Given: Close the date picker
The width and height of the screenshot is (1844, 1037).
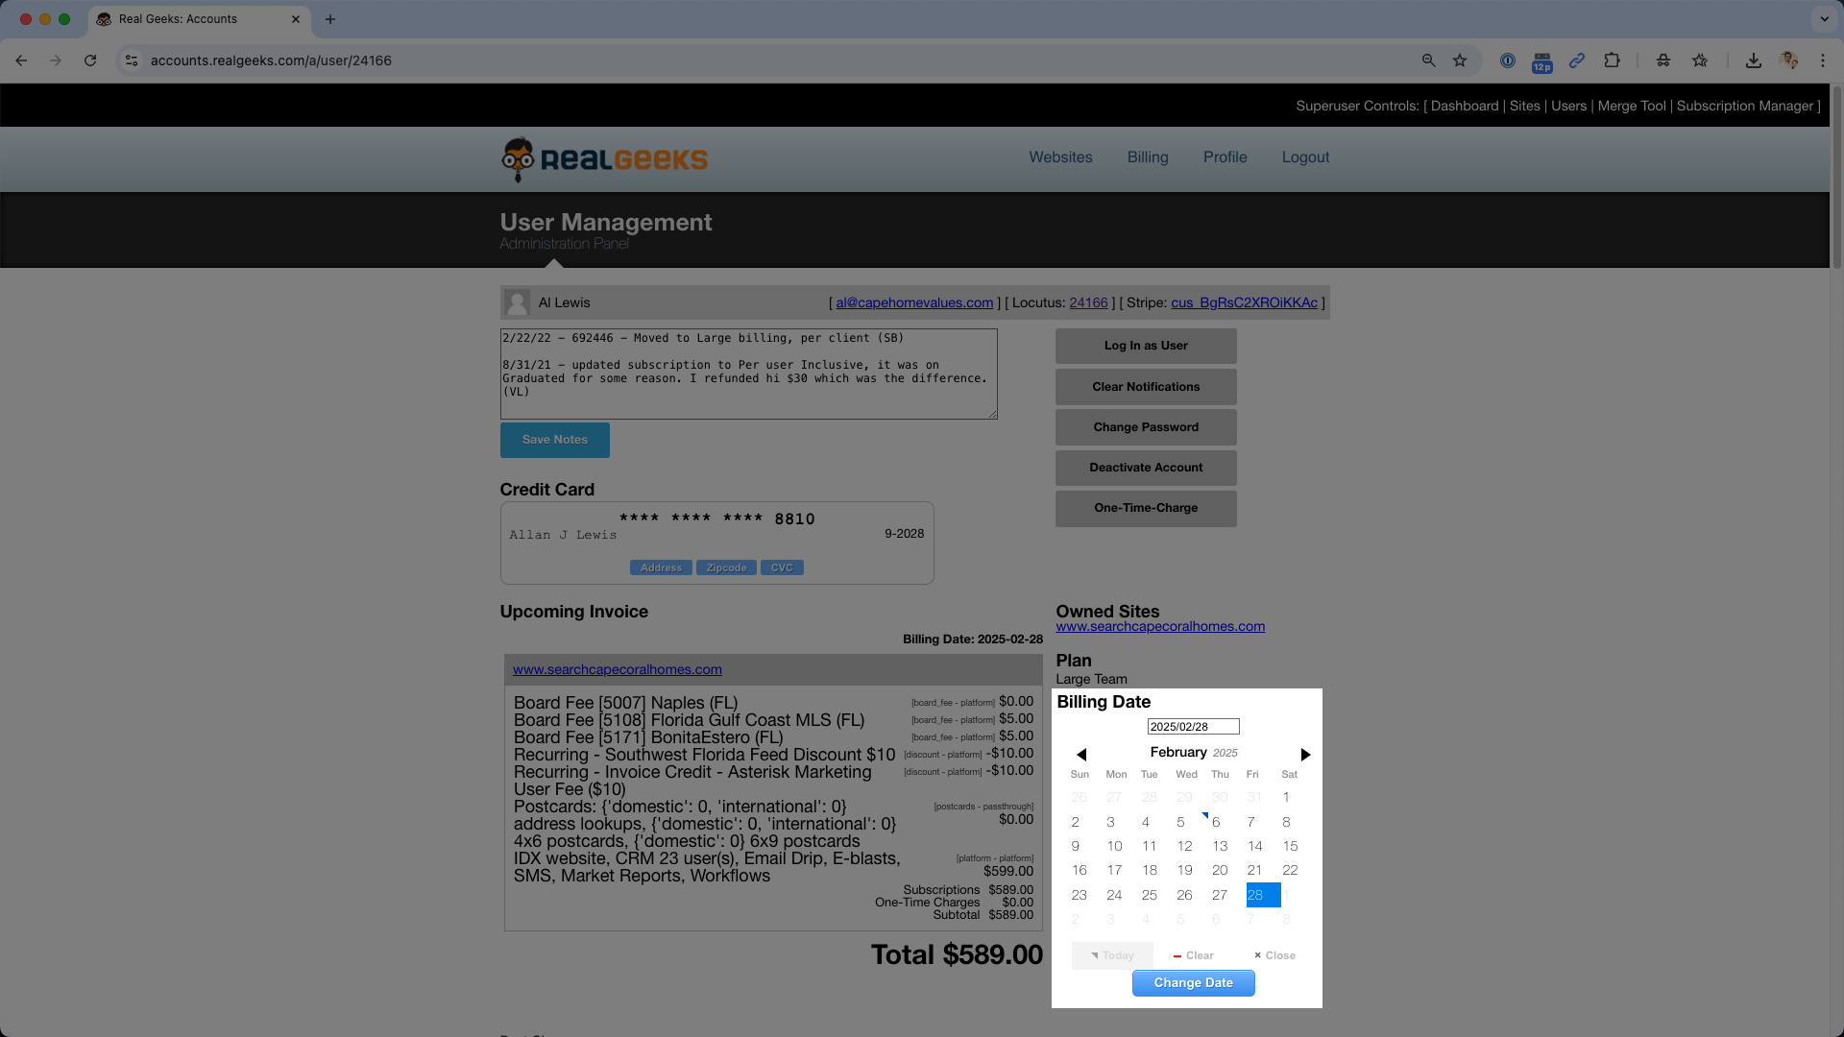Looking at the screenshot, I should tap(1274, 956).
